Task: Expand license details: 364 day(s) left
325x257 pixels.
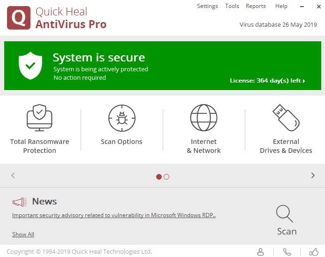Action: [x=267, y=81]
